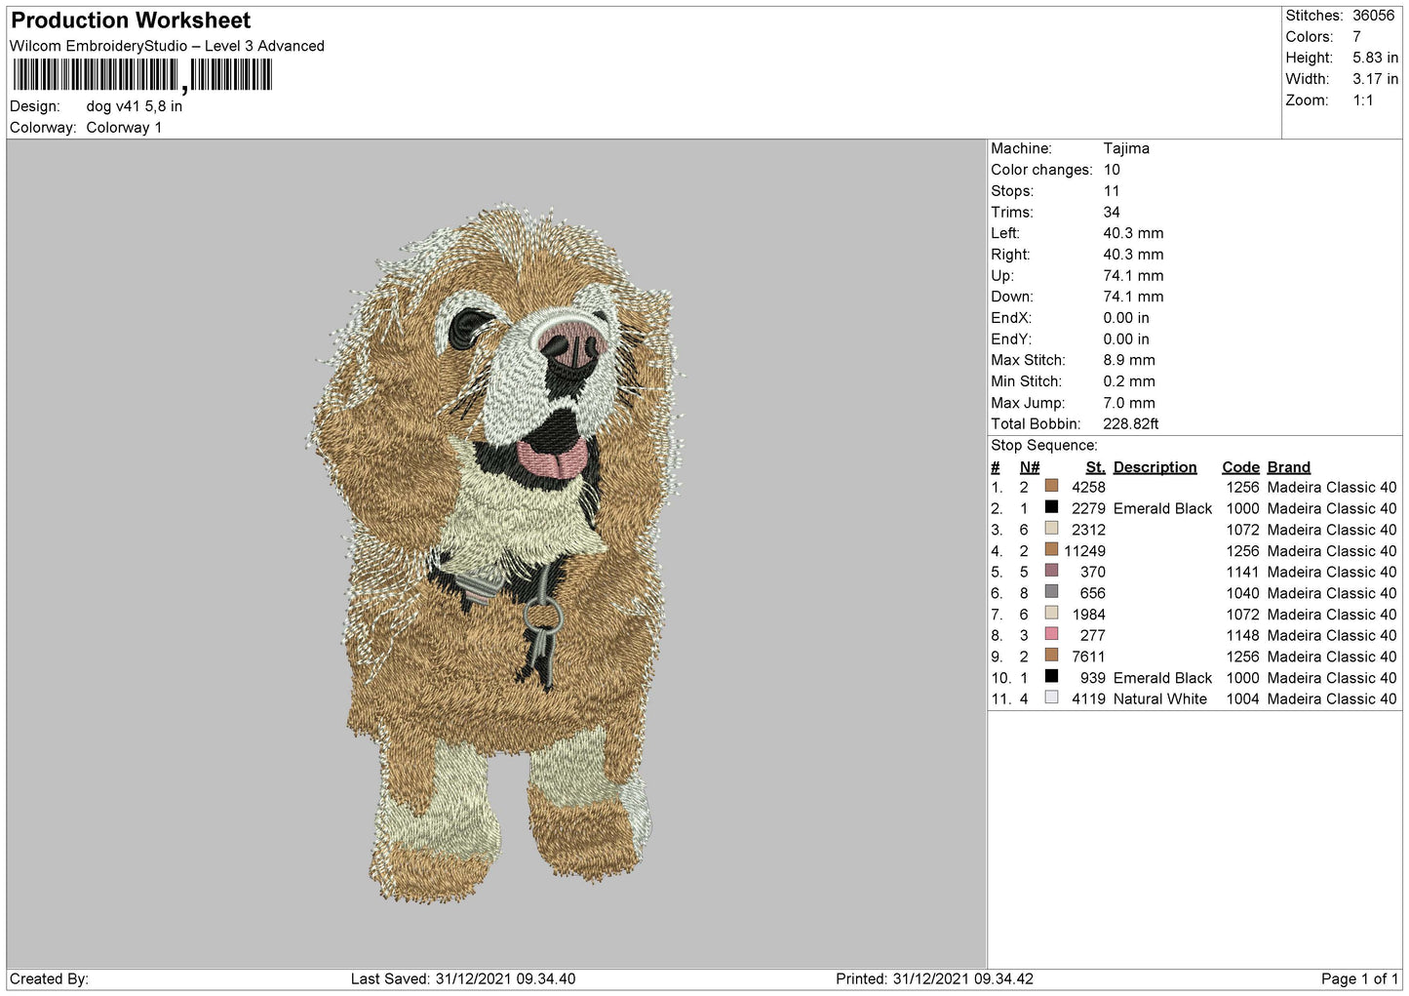The image size is (1409, 996).
Task: Select the Stops value "11"
Action: [1112, 191]
